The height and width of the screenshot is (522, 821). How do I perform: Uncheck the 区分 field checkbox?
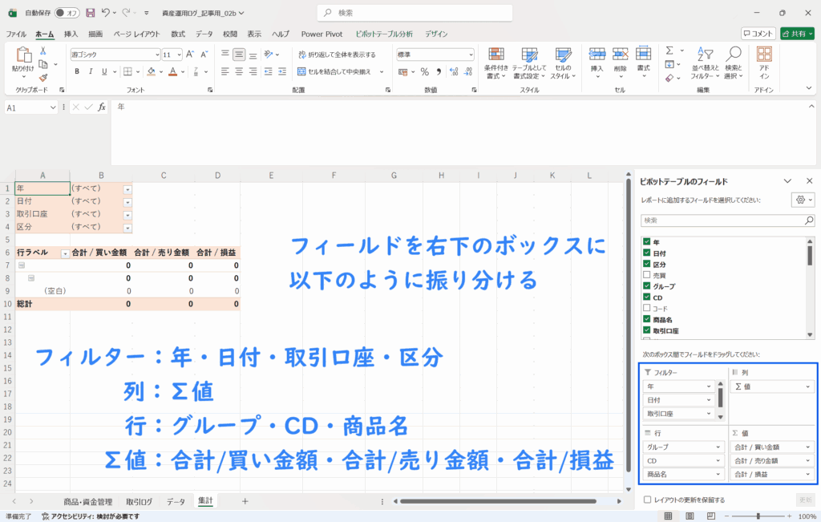pos(646,264)
